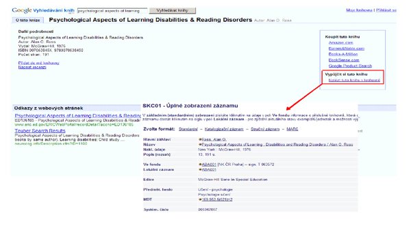The height and width of the screenshot is (252, 411).
Task: Click ABA001 link in Ve fondu row
Action: click(x=209, y=165)
